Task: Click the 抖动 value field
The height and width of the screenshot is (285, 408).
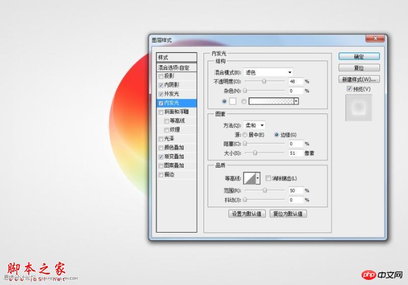Action: pyautogui.click(x=296, y=199)
